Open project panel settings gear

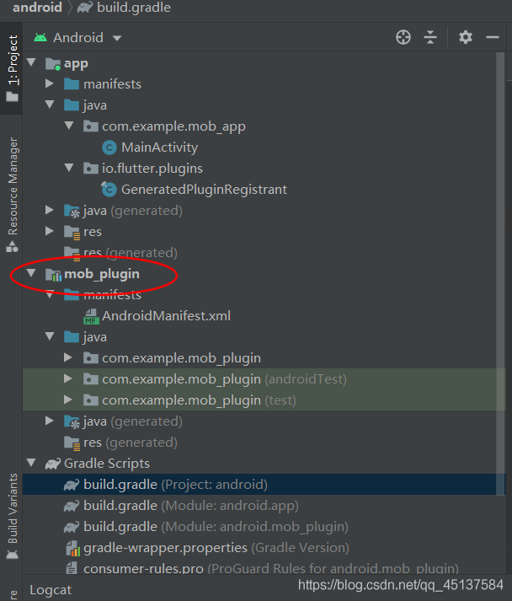[466, 37]
